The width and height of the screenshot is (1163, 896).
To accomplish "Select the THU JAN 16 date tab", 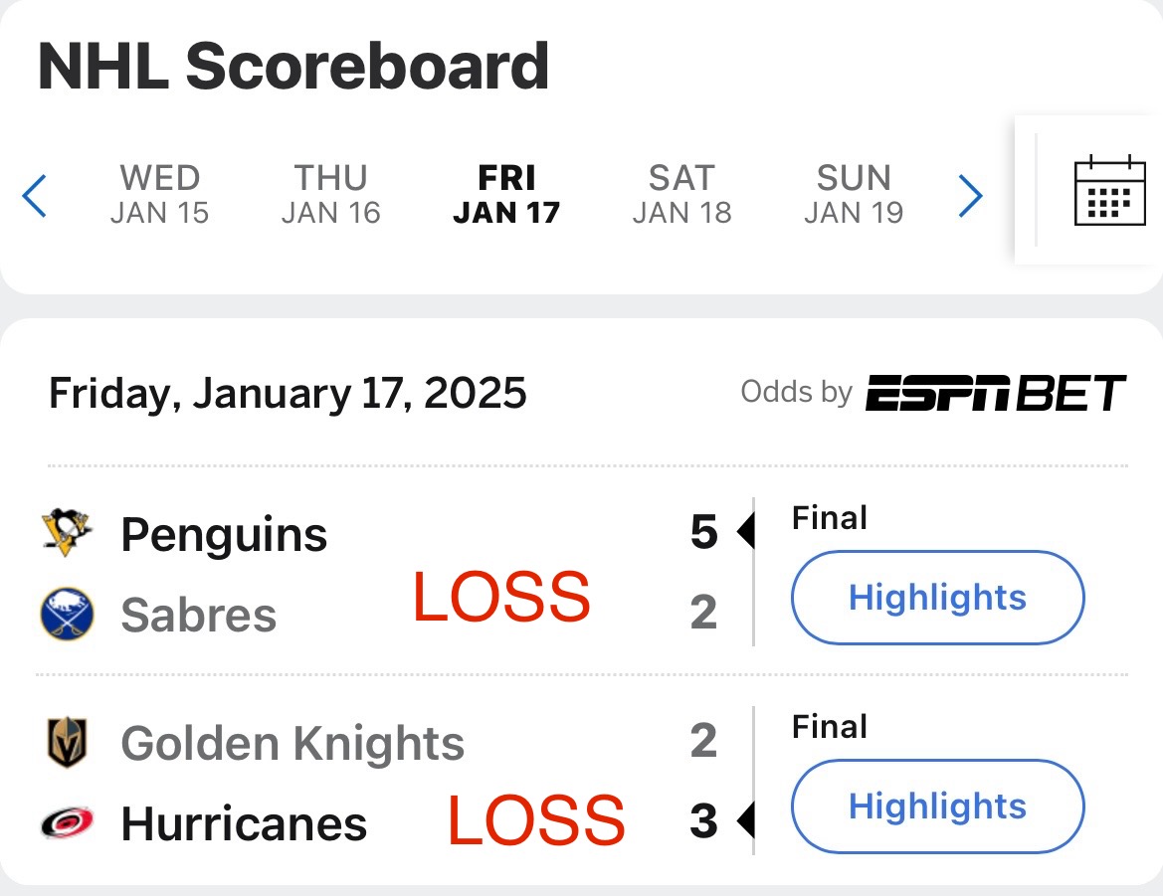I will 331,194.
